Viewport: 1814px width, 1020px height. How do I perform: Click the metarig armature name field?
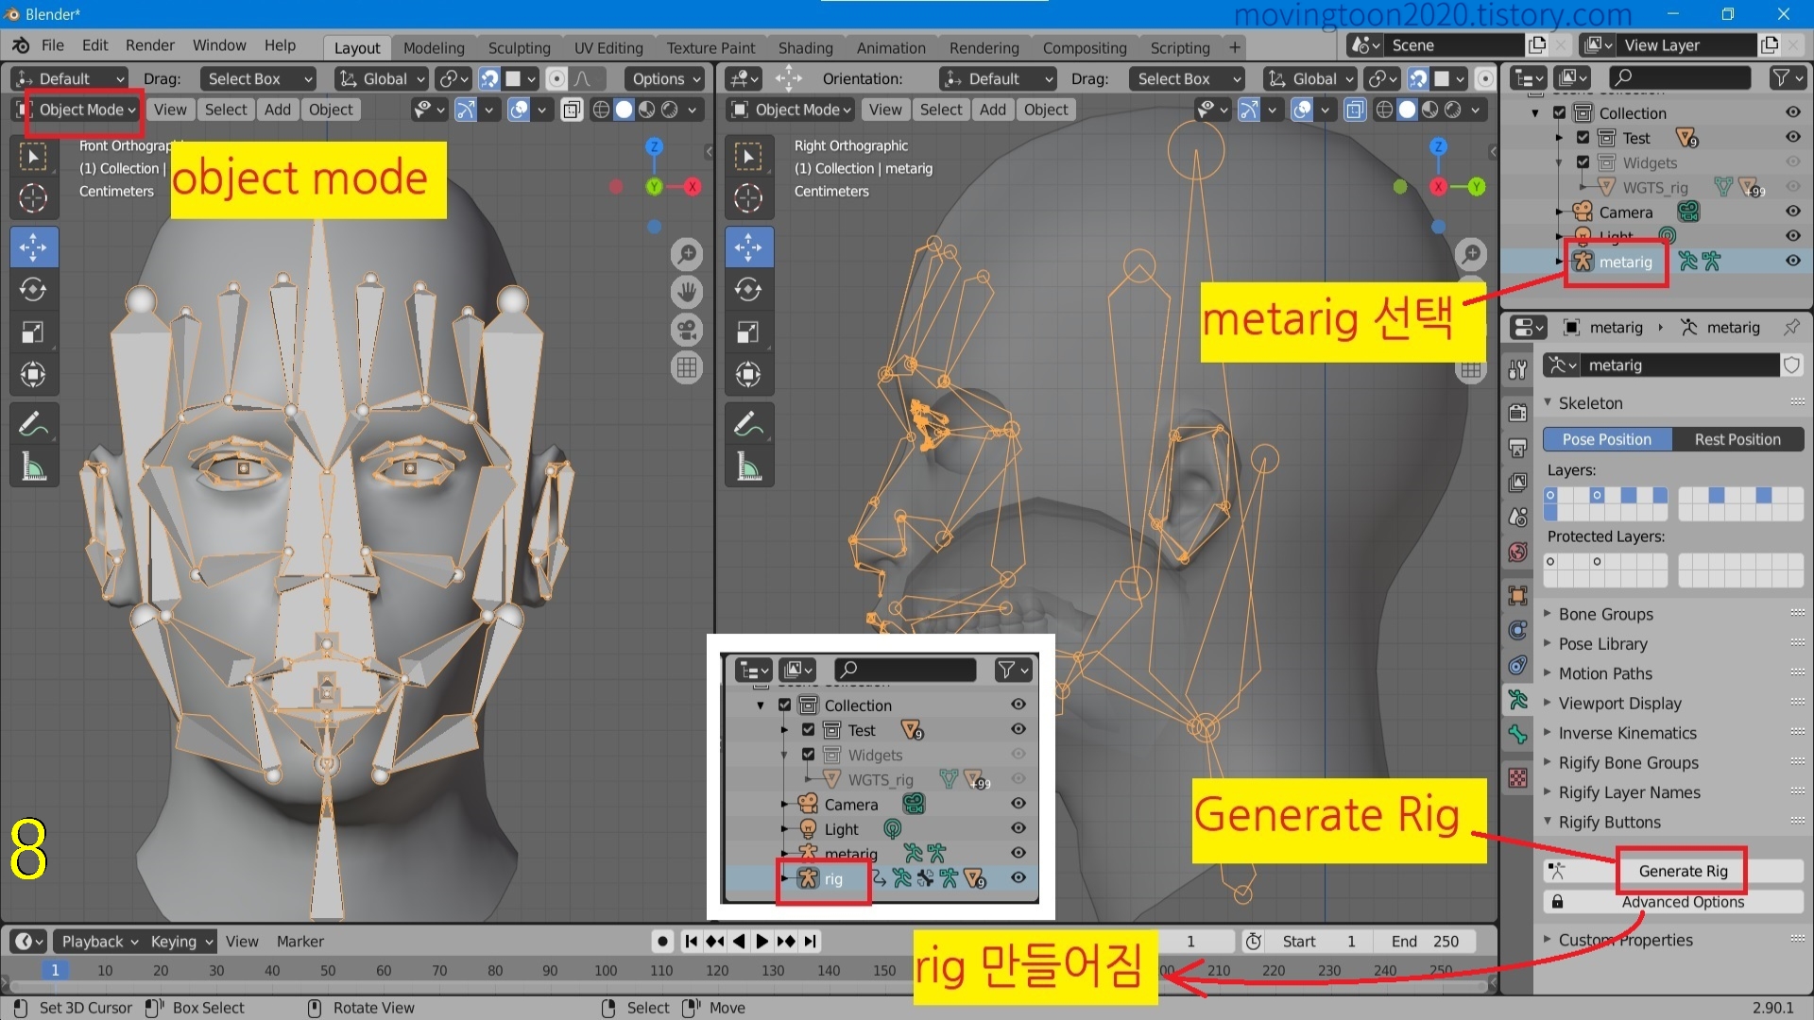[x=1679, y=365]
